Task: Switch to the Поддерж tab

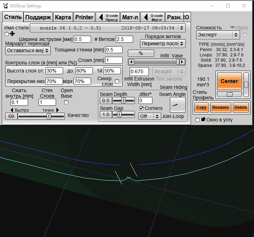Action: [x=38, y=17]
